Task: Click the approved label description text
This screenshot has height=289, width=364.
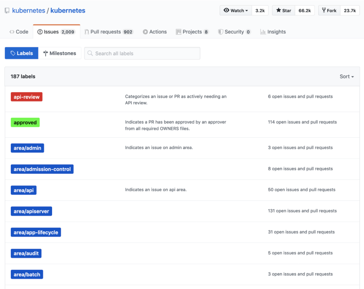Action: pos(176,125)
